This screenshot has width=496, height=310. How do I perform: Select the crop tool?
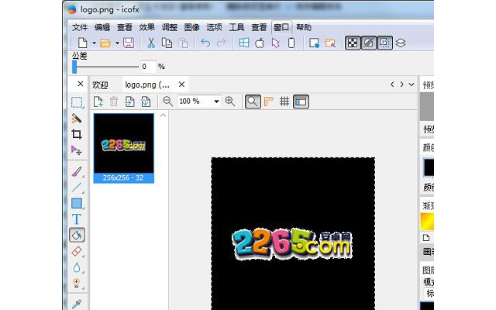(x=77, y=134)
